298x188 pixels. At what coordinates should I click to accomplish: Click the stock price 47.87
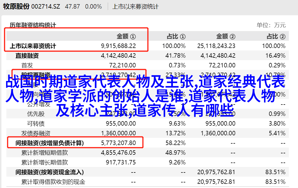tap(72, 7)
